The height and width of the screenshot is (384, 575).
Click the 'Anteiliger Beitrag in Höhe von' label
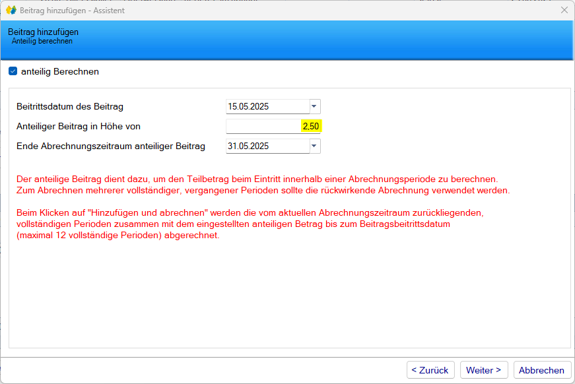coord(78,126)
